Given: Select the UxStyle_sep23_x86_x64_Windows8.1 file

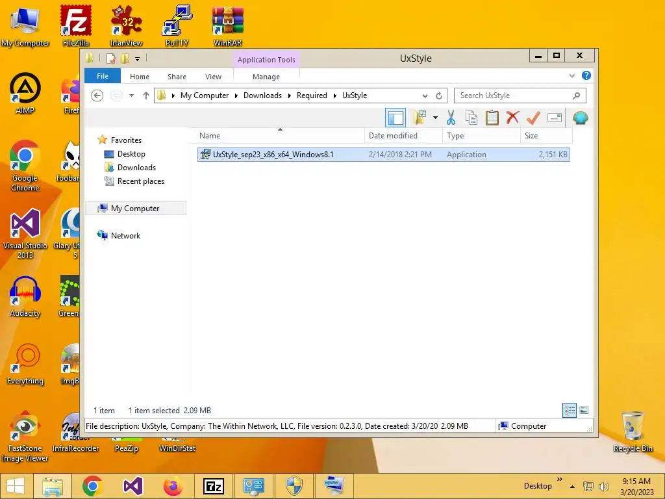Looking at the screenshot, I should coord(383,155).
